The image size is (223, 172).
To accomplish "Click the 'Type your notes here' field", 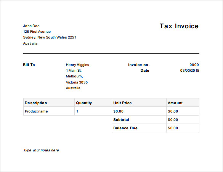I will pos(41,150).
